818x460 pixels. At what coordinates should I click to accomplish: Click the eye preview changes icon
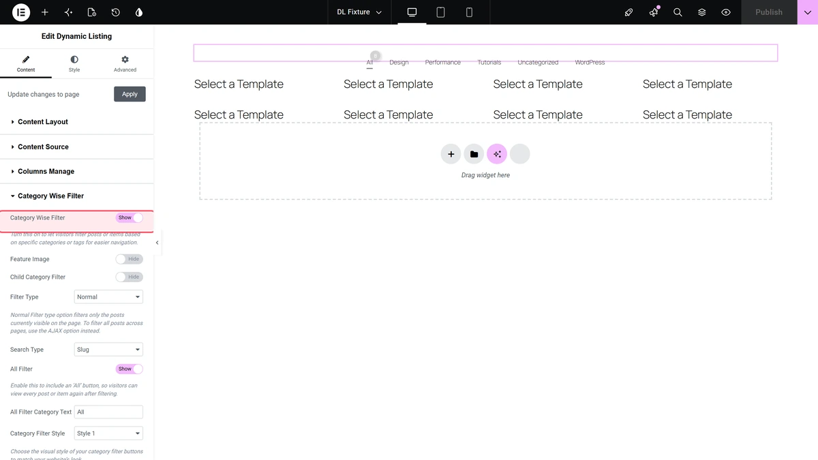point(726,12)
